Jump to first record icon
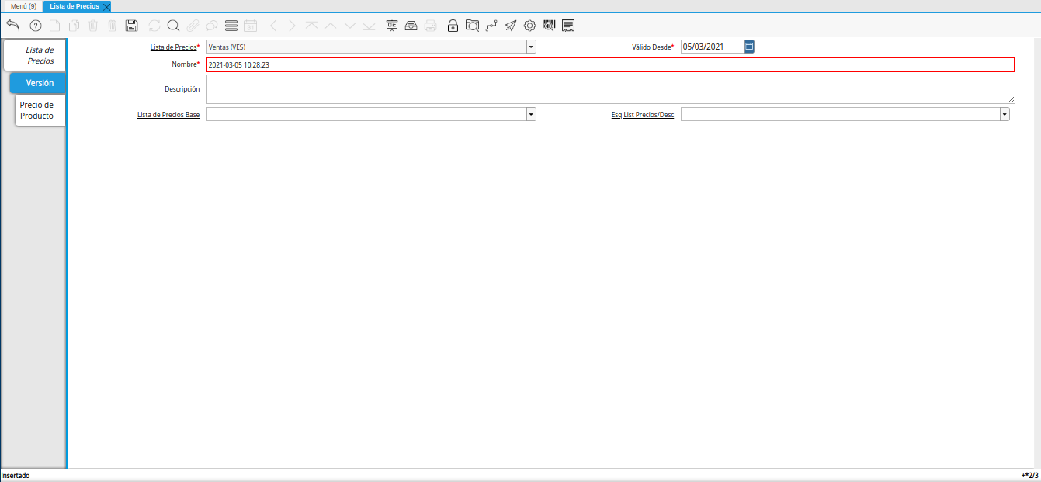Screen dimensions: 1041x482 [x=311, y=26]
